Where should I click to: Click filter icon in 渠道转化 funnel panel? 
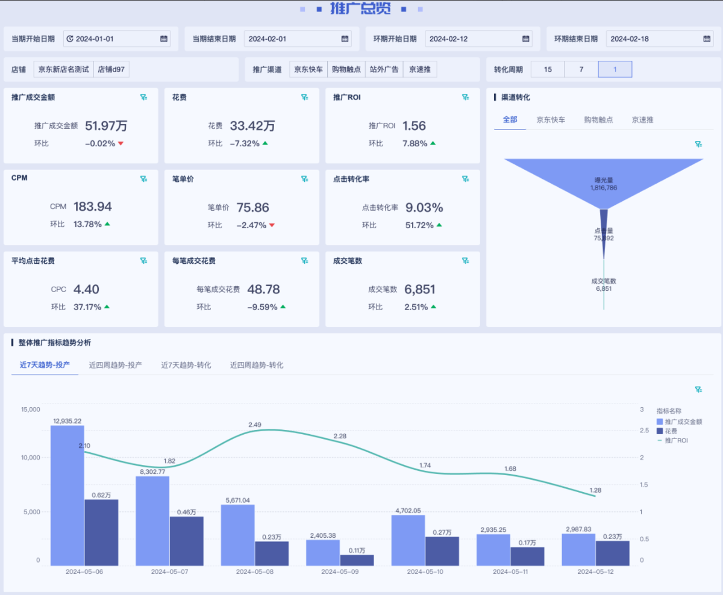pyautogui.click(x=698, y=144)
